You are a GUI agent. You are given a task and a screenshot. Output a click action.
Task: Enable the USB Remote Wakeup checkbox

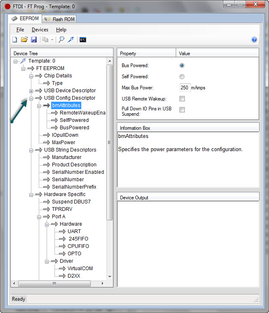click(x=182, y=98)
